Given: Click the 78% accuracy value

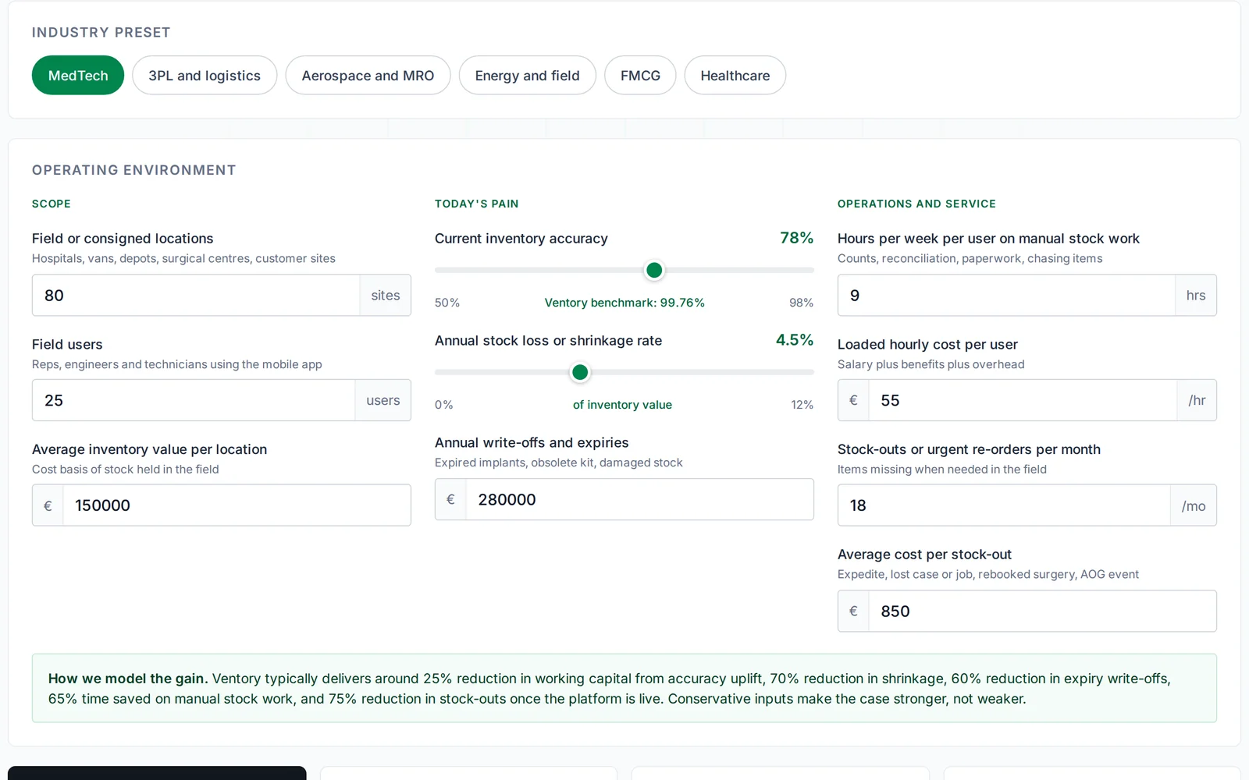Looking at the screenshot, I should (x=796, y=238).
